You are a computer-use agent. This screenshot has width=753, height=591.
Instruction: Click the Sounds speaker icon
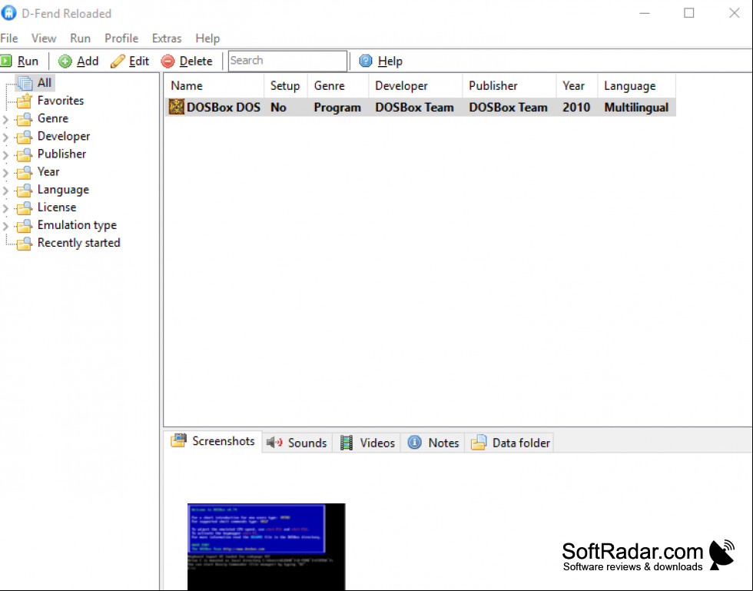pyautogui.click(x=275, y=442)
